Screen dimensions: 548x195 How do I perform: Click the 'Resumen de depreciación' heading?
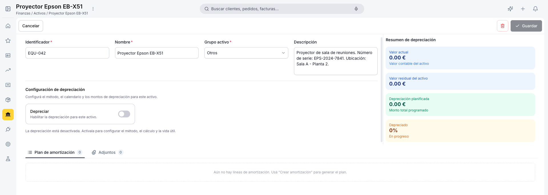click(410, 40)
